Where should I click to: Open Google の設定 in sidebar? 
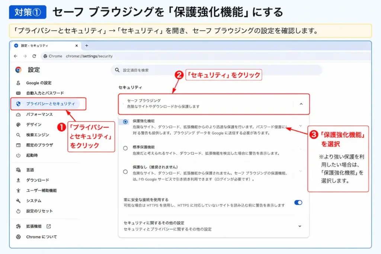pos(39,83)
